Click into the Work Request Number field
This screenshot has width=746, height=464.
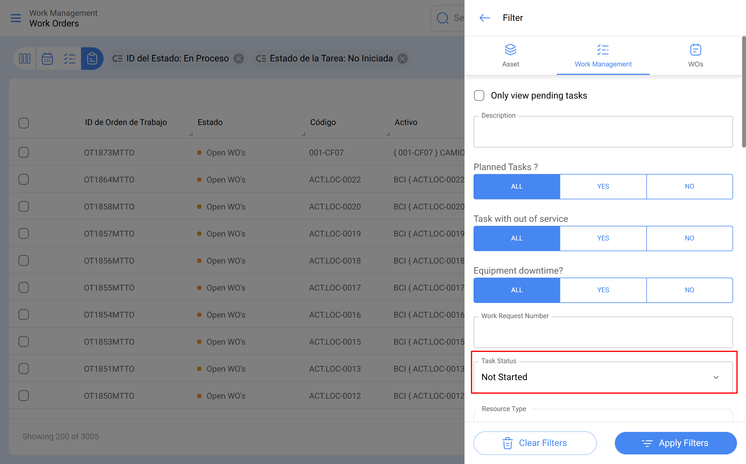603,333
